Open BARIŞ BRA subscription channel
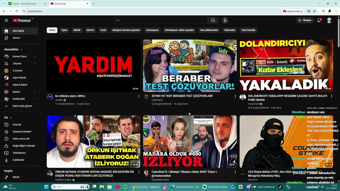 20,99
